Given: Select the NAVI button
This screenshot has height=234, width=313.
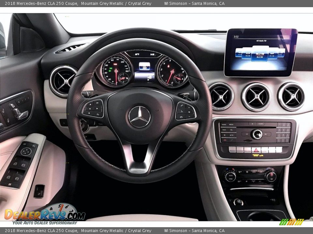Looking at the screenshot, I should click(x=225, y=129).
